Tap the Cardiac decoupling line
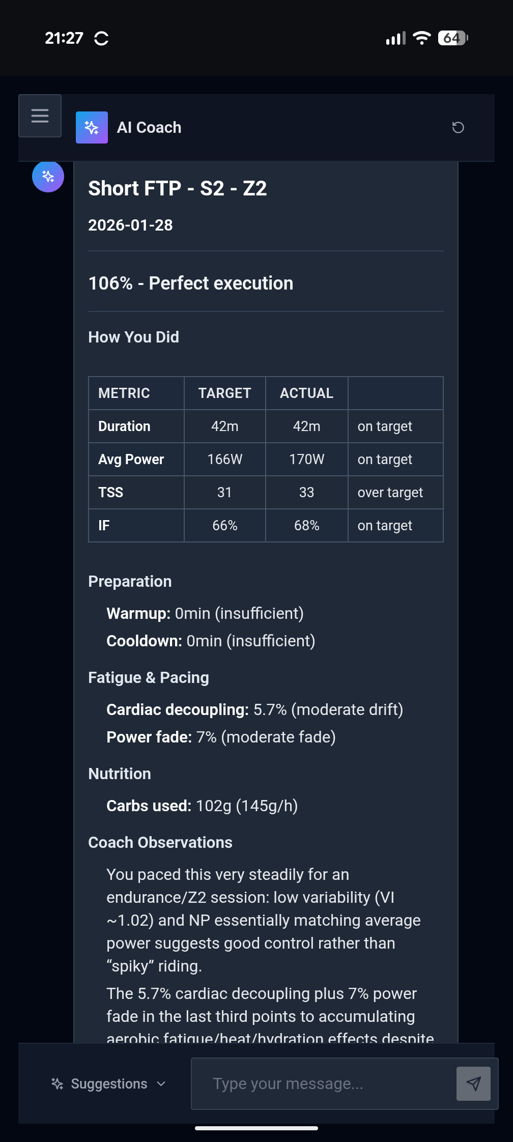513x1142 pixels. click(254, 709)
